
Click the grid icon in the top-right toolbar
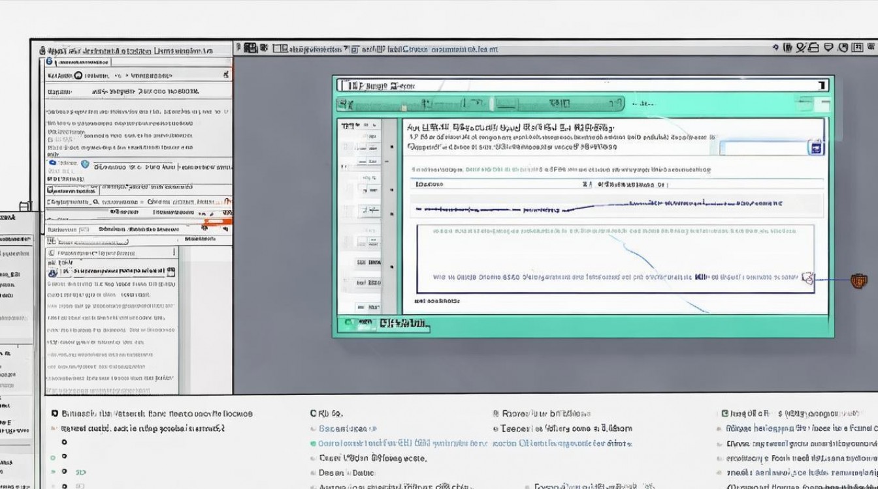856,48
